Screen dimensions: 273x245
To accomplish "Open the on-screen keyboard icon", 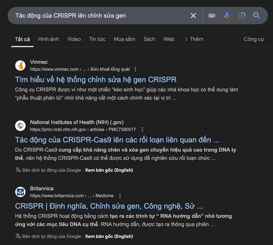I will pyautogui.click(x=212, y=16).
